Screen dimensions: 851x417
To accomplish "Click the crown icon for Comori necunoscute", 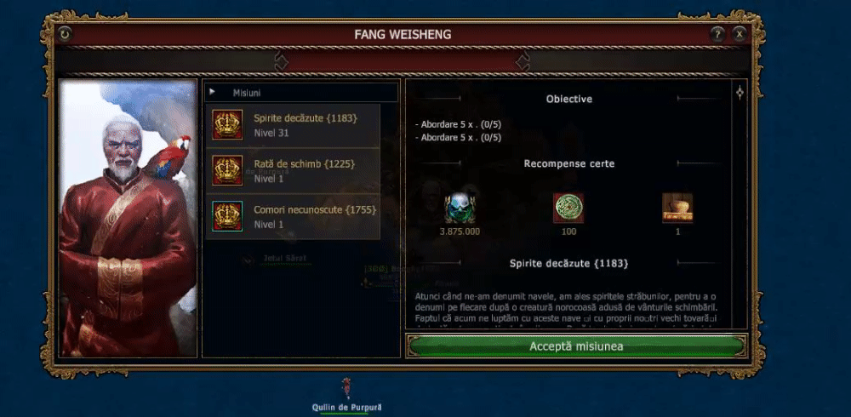I will [x=227, y=216].
